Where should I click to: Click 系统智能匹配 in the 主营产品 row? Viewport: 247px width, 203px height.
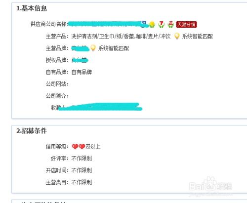tap(197, 36)
